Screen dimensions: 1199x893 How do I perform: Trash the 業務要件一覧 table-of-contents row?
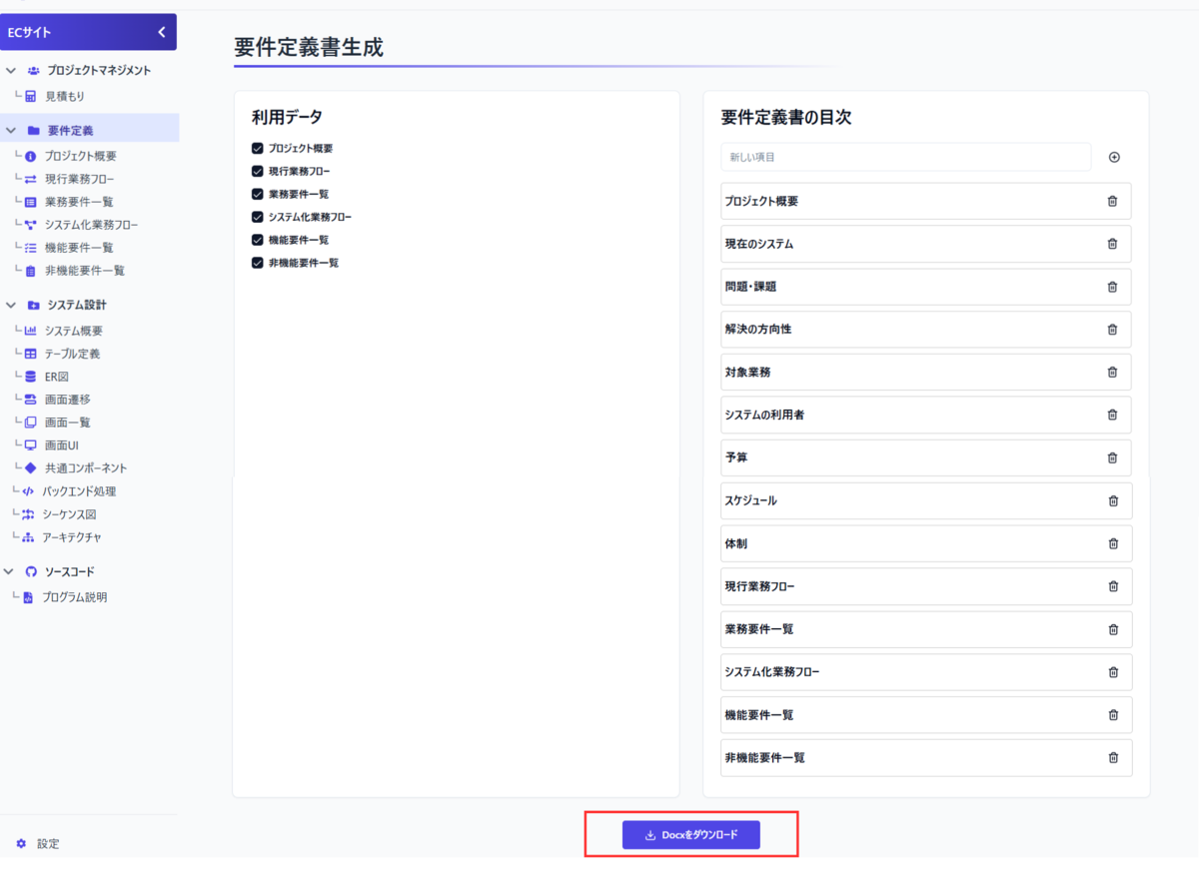(x=1113, y=629)
